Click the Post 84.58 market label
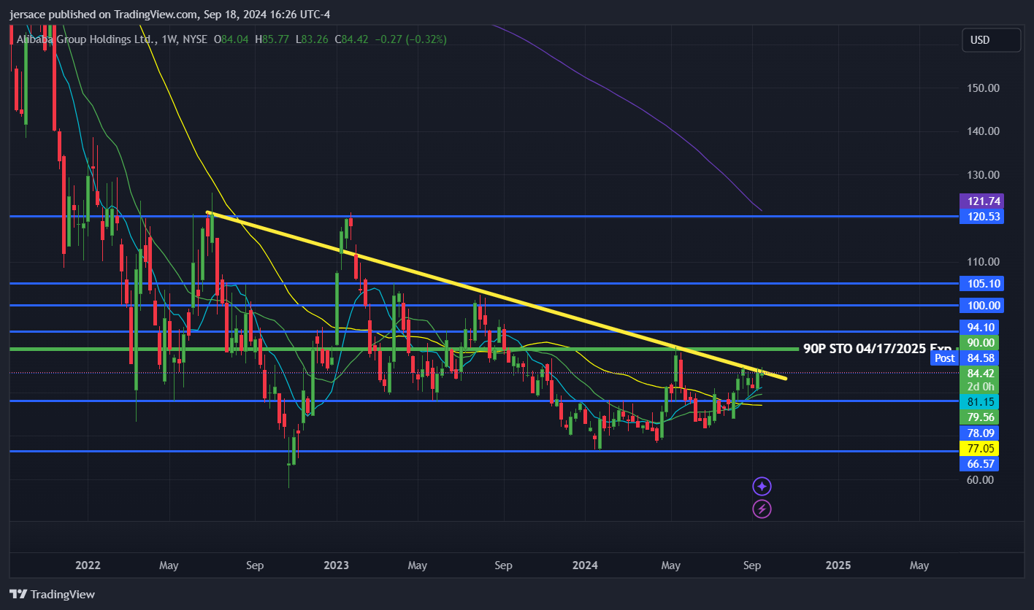1034x610 pixels. pyautogui.click(x=964, y=358)
